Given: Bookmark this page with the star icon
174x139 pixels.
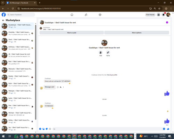Looking at the screenshot, I should [159, 9].
